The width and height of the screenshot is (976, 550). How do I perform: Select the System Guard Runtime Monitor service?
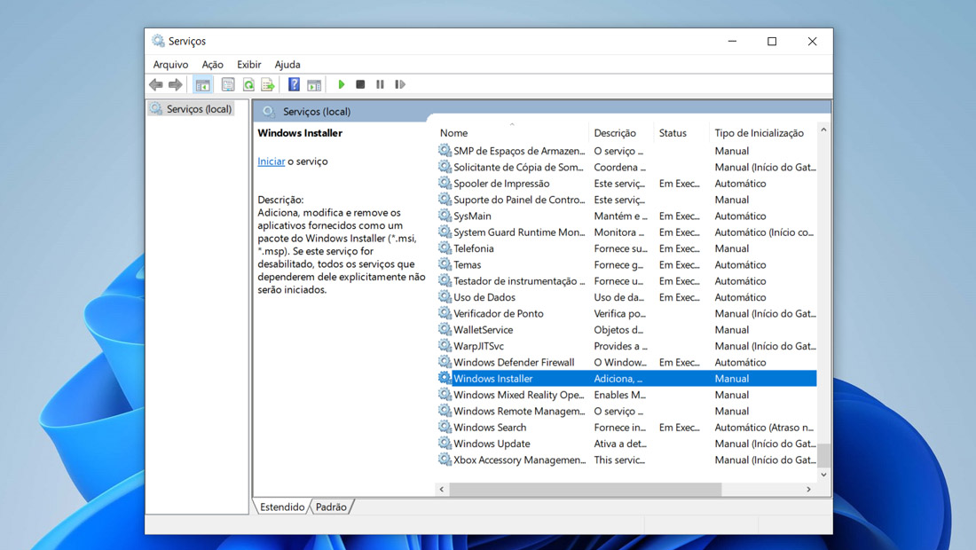627,232
